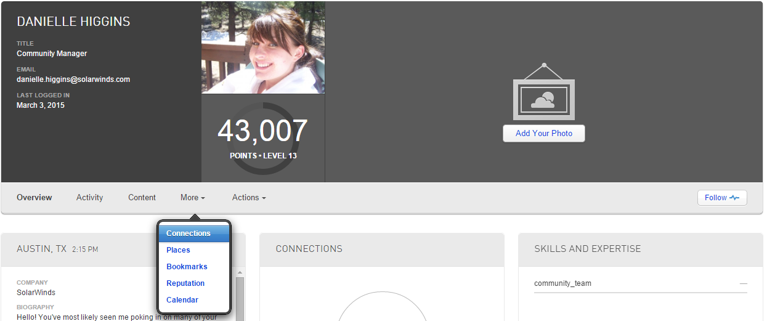Click the Community Manager title text
Screen dimensions: 767x321
pyautogui.click(x=52, y=54)
